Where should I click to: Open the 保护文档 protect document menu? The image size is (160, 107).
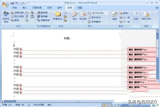[x=146, y=17]
